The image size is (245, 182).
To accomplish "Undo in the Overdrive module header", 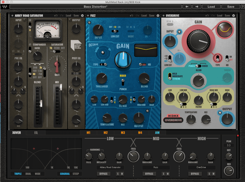I will click(207, 16).
